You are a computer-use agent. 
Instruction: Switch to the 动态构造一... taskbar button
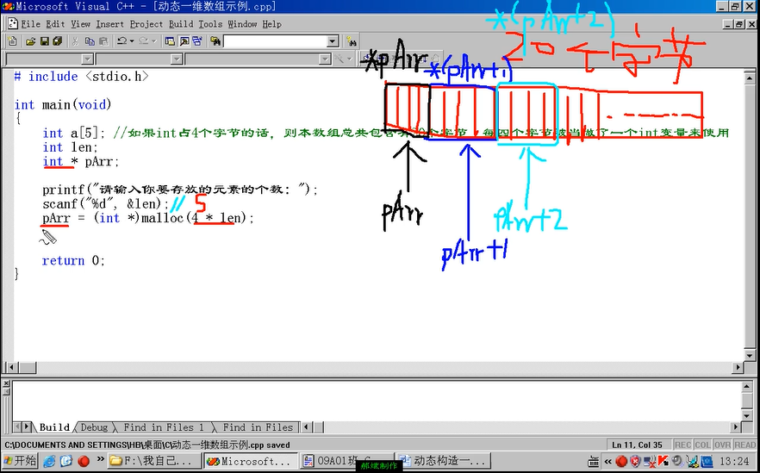[x=443, y=461]
